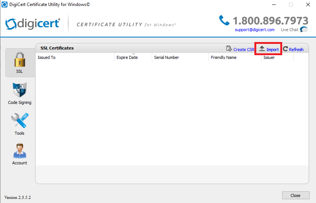Minimize the DigiCert utility window
316x203 pixels.
click(x=274, y=5)
